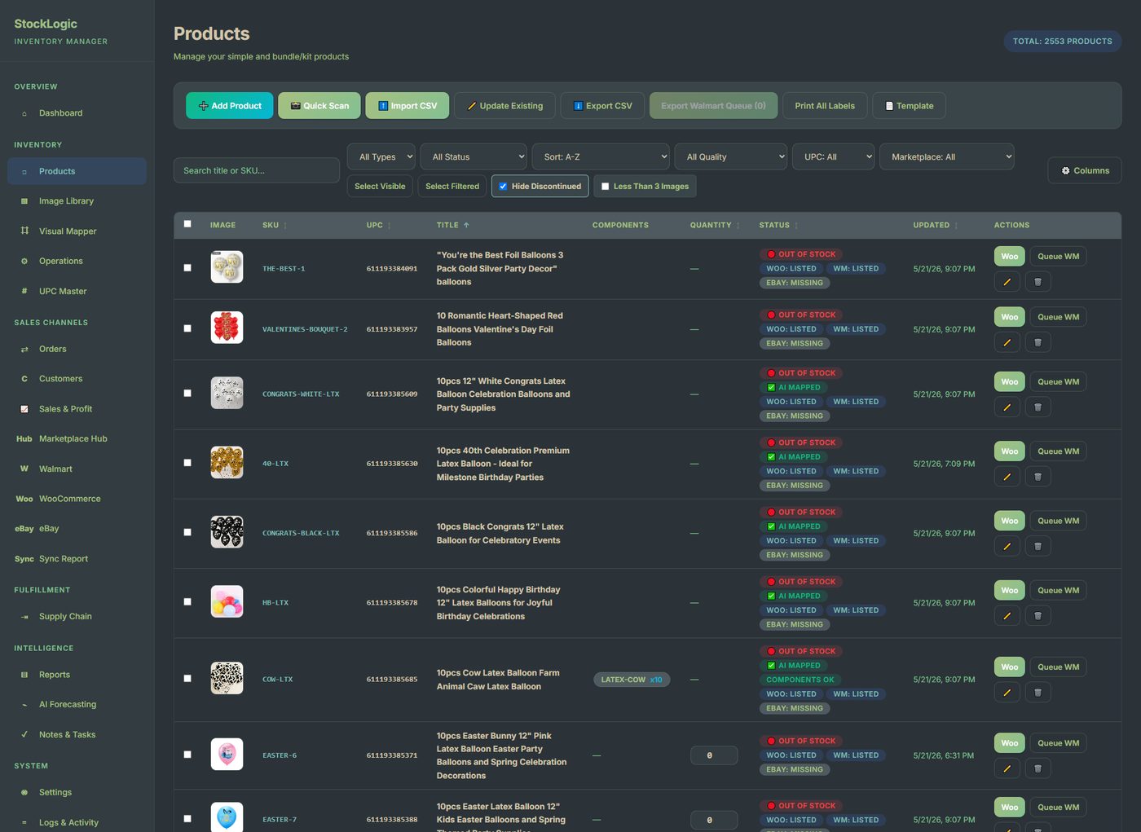Click Select Visible button
The width and height of the screenshot is (1141, 832).
380,187
